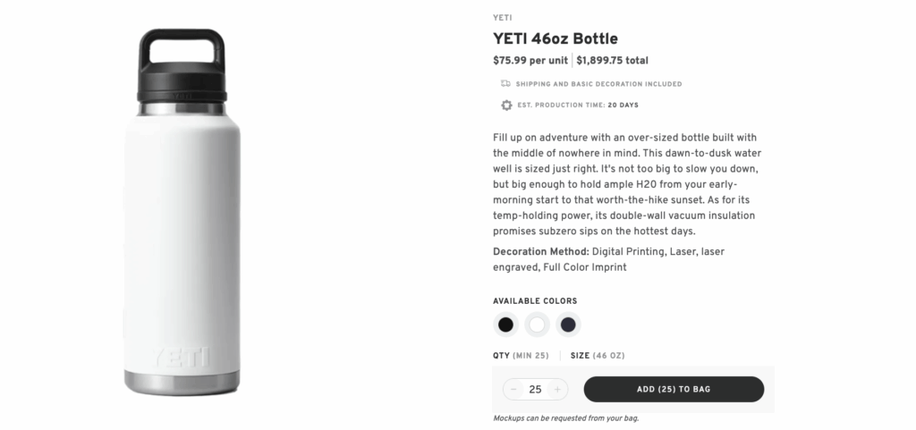Click the $75.99 per unit price
The image size is (916, 430).
(530, 61)
